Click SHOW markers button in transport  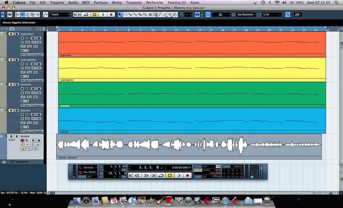226,166
